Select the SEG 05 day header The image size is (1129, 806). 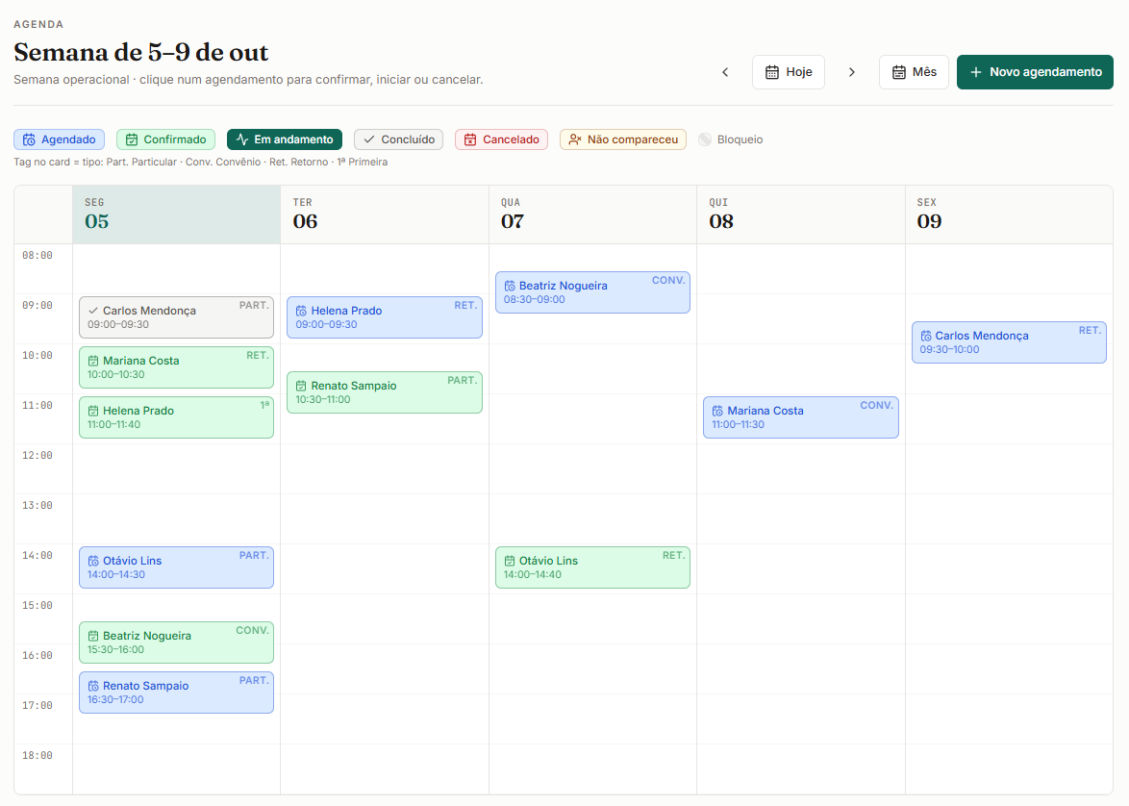176,214
